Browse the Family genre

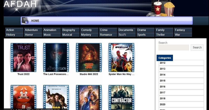pyautogui.click(x=164, y=30)
